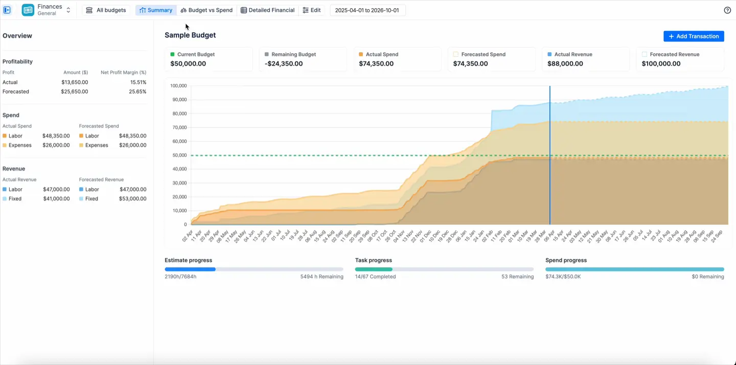Toggle the Remaining Budget series card

[303, 59]
